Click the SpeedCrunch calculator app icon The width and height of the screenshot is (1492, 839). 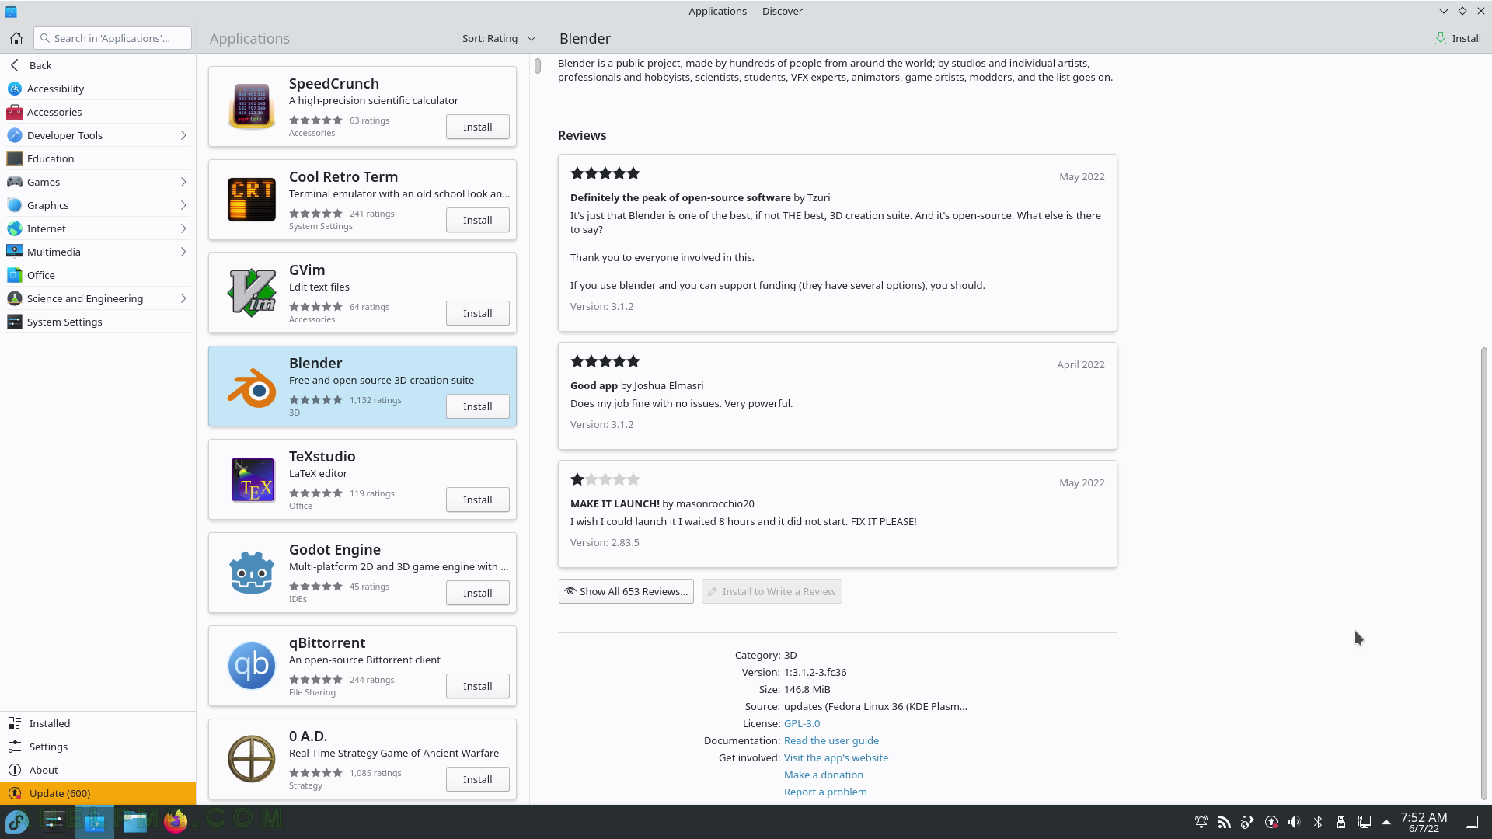point(252,106)
